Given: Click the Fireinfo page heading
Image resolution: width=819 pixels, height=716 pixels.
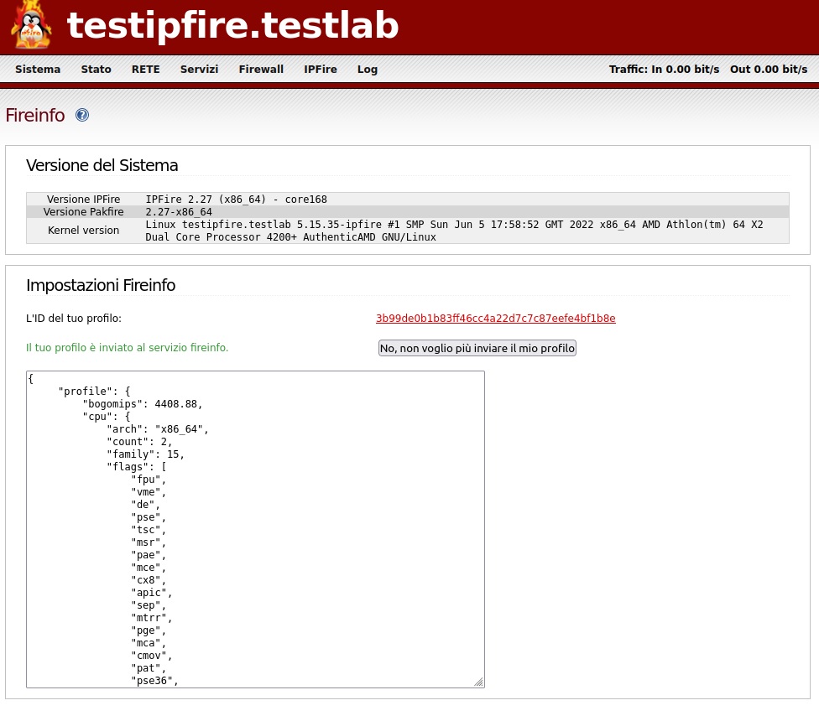Looking at the screenshot, I should pos(35,115).
